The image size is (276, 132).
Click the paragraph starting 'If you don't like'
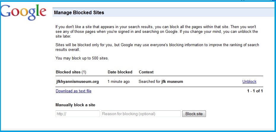pos(157,32)
